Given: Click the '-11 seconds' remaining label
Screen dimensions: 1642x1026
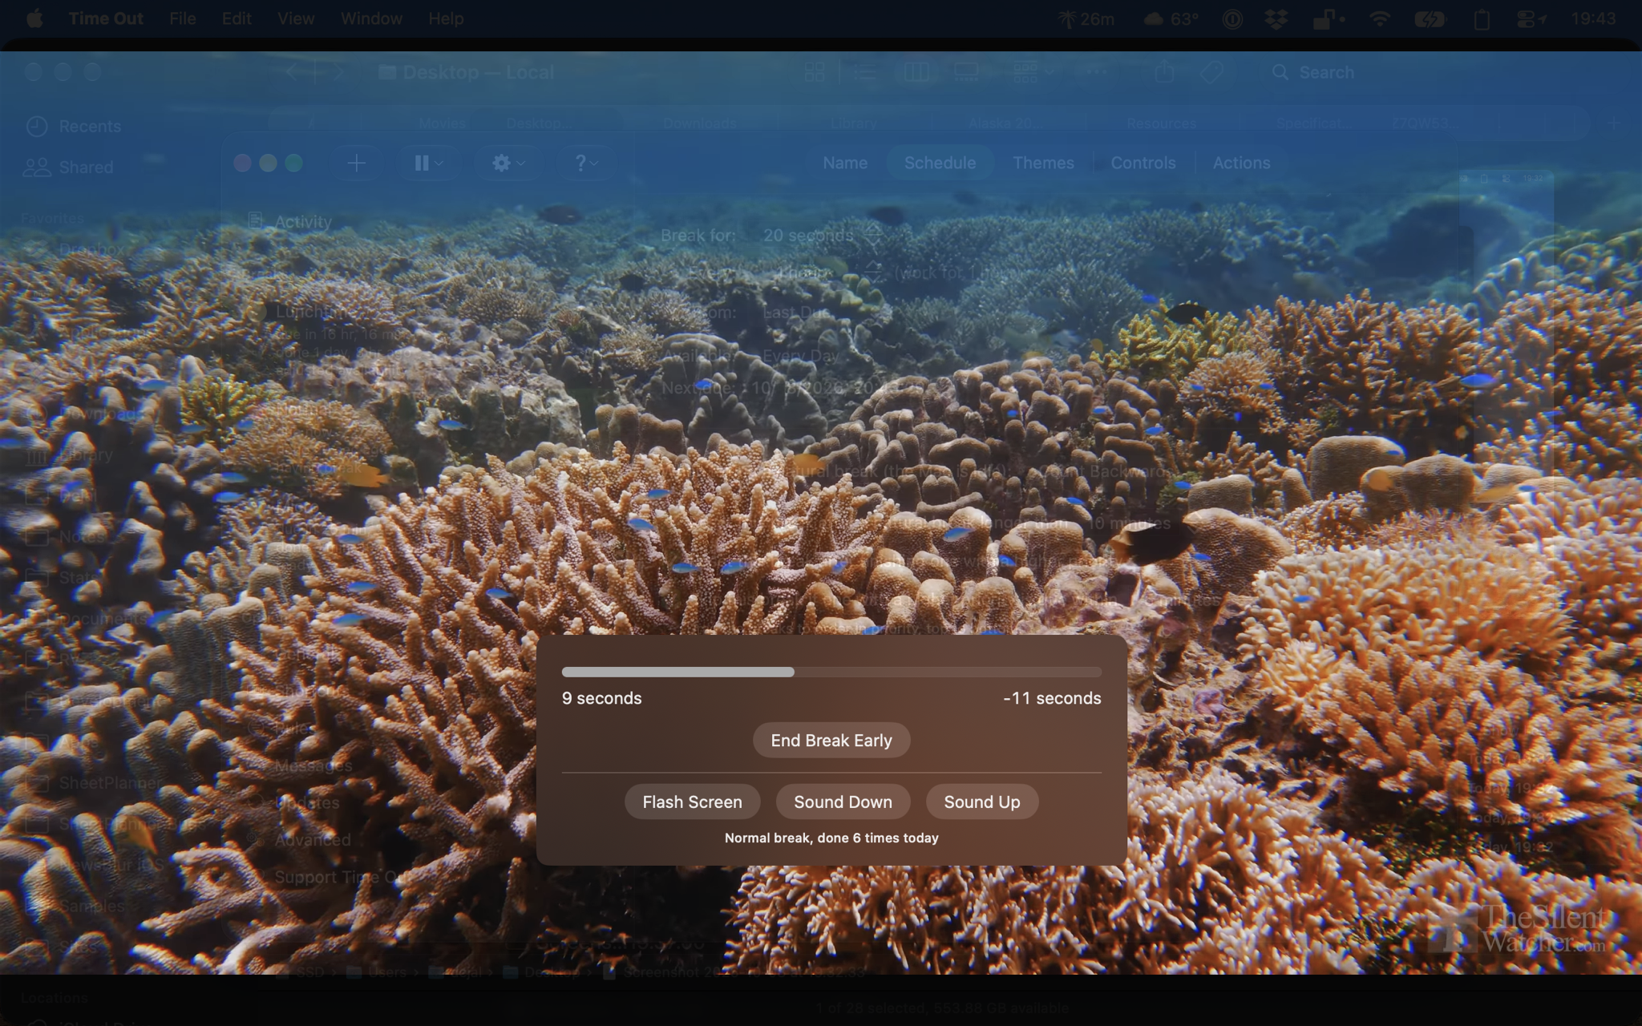Looking at the screenshot, I should point(1052,698).
